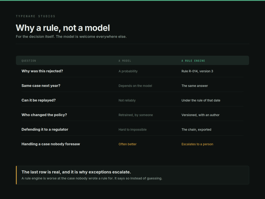The height and width of the screenshot is (199, 265).
Task: Click the 'A probability' cell
Action: [128, 71]
